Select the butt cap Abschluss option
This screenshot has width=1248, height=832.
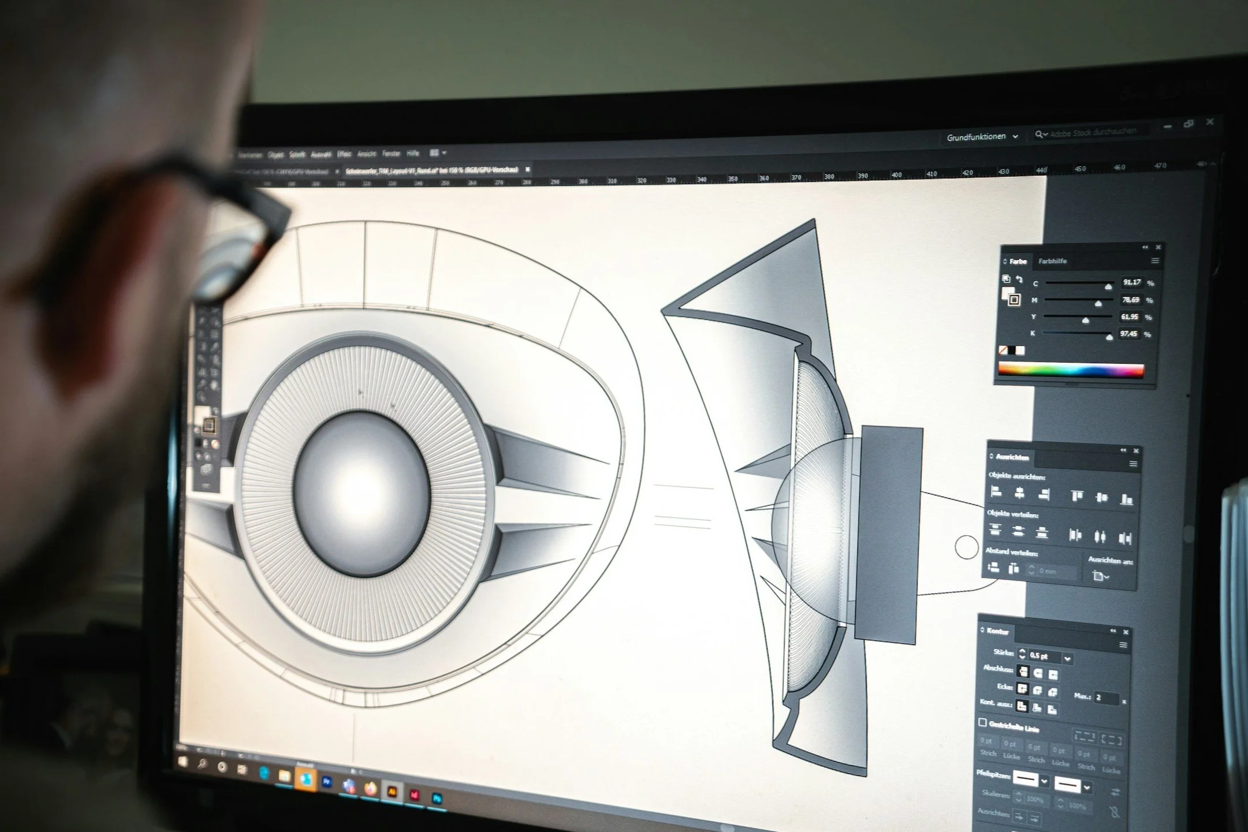coord(1023,671)
